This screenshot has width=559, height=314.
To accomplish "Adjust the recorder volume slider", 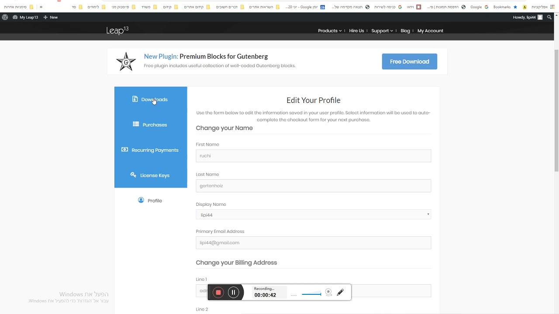I will 311,294.
